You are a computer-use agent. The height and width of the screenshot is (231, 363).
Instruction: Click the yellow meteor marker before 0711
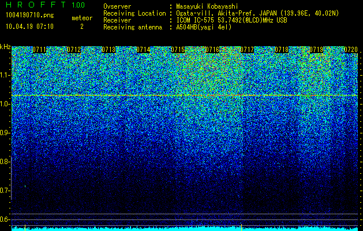25,228
